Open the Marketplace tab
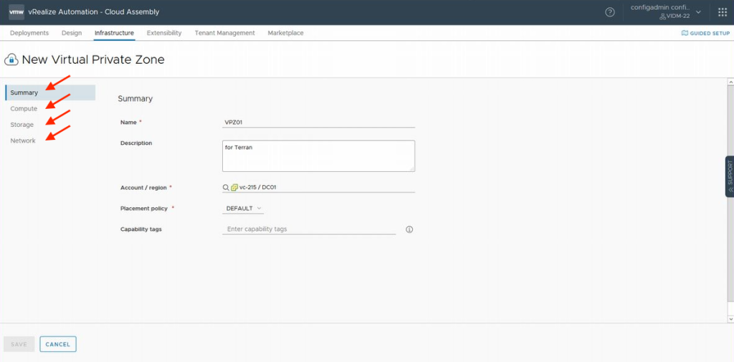 285,33
